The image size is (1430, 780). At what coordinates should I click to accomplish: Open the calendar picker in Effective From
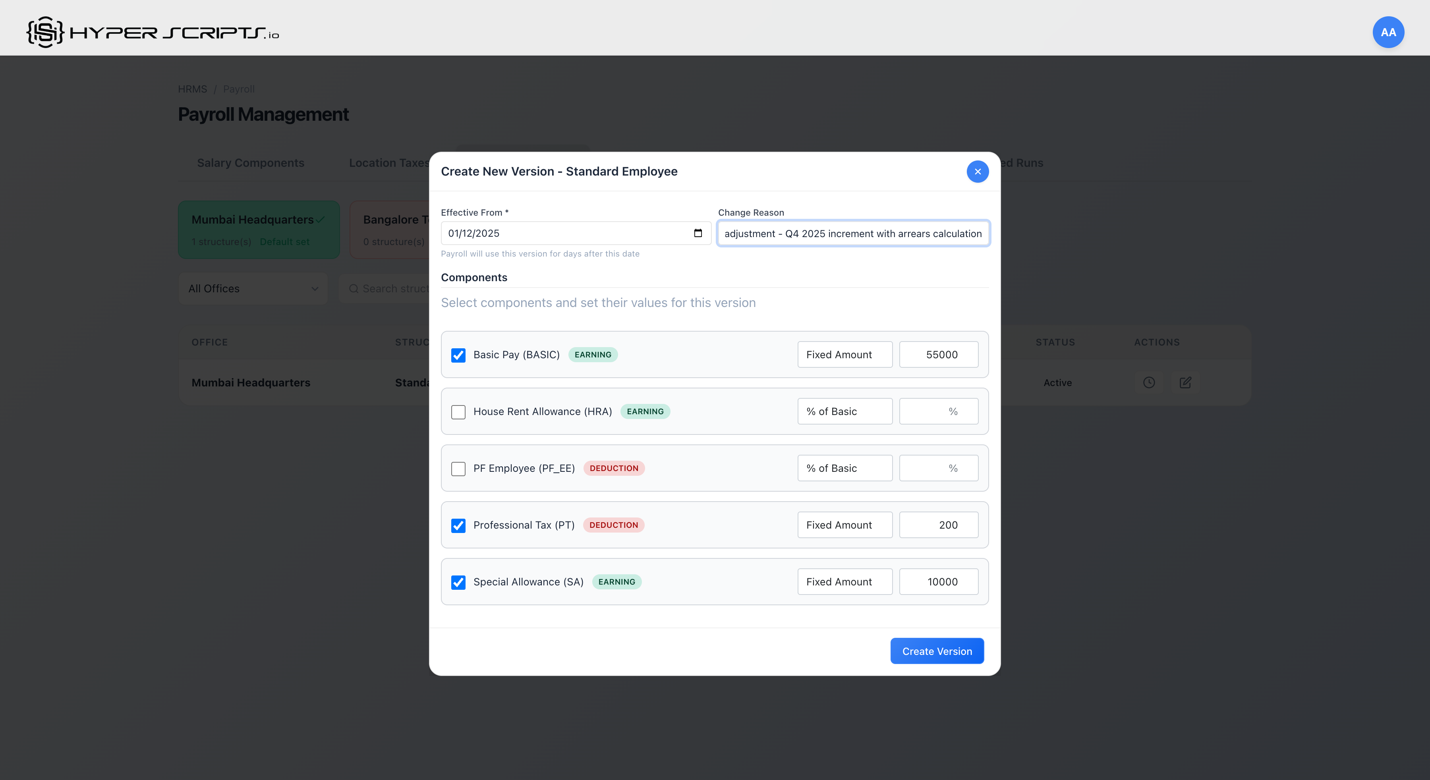(x=698, y=233)
